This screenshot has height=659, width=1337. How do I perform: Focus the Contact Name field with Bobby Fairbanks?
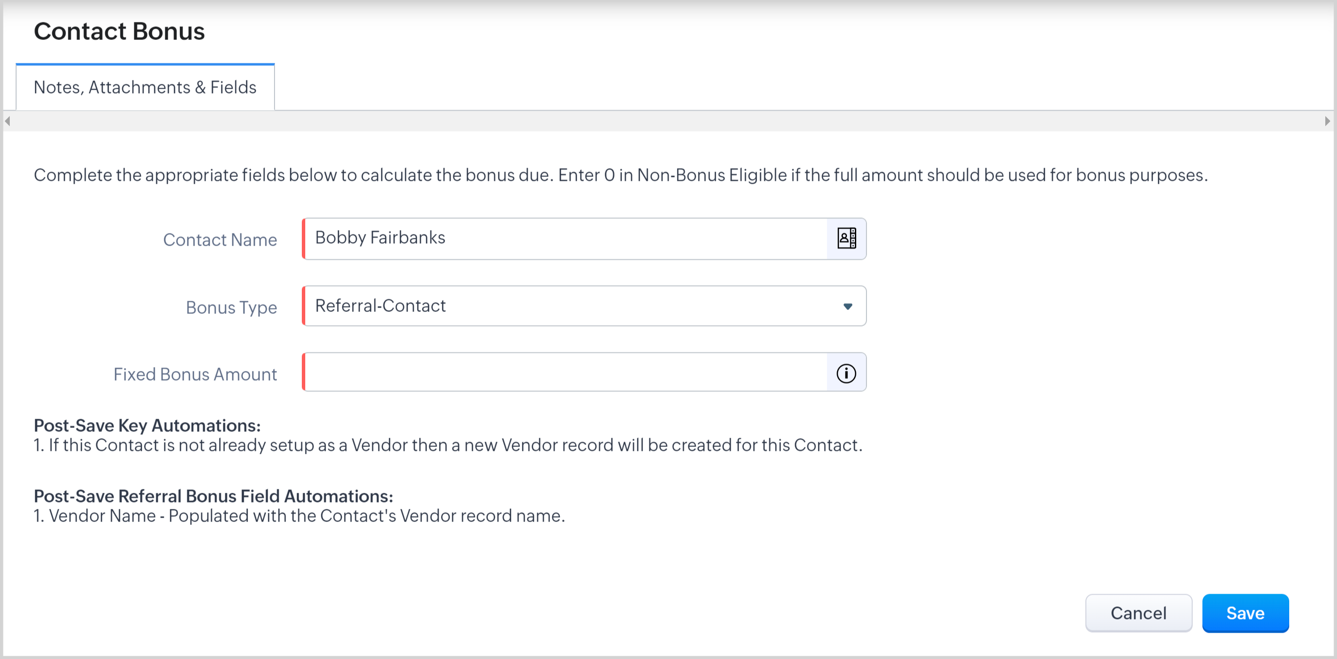565,239
